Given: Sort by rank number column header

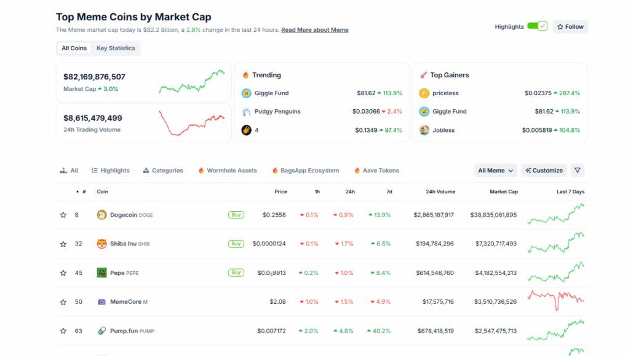Looking at the screenshot, I should point(84,192).
